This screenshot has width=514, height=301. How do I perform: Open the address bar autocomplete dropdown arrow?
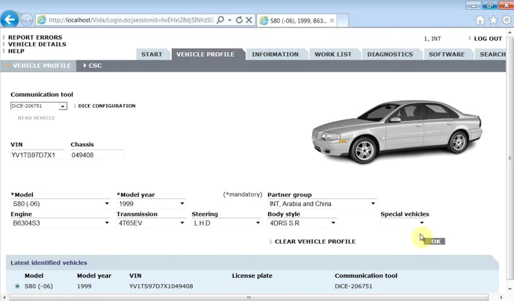click(229, 21)
